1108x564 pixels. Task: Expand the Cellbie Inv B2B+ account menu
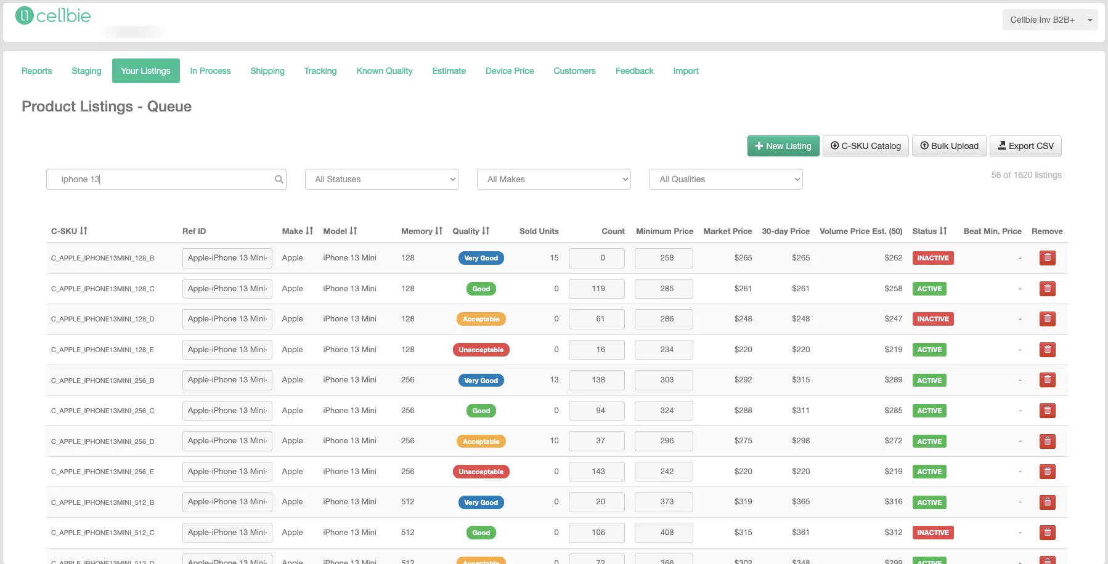(1050, 20)
